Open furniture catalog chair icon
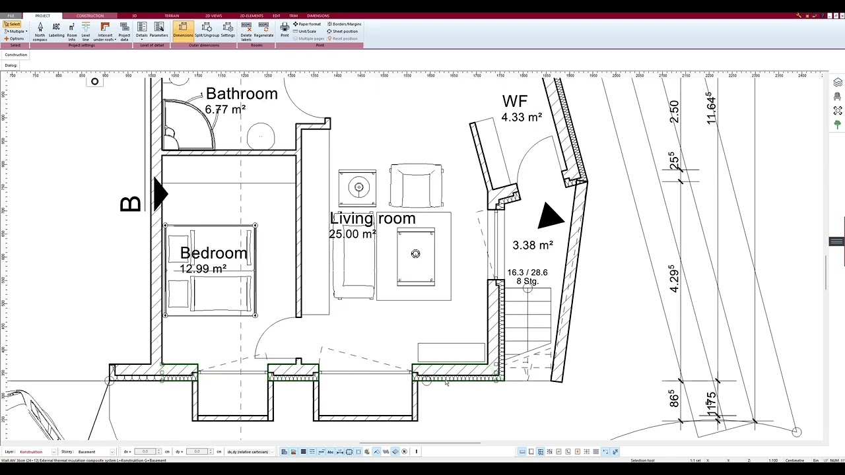Image resolution: width=845 pixels, height=475 pixels. tap(838, 96)
